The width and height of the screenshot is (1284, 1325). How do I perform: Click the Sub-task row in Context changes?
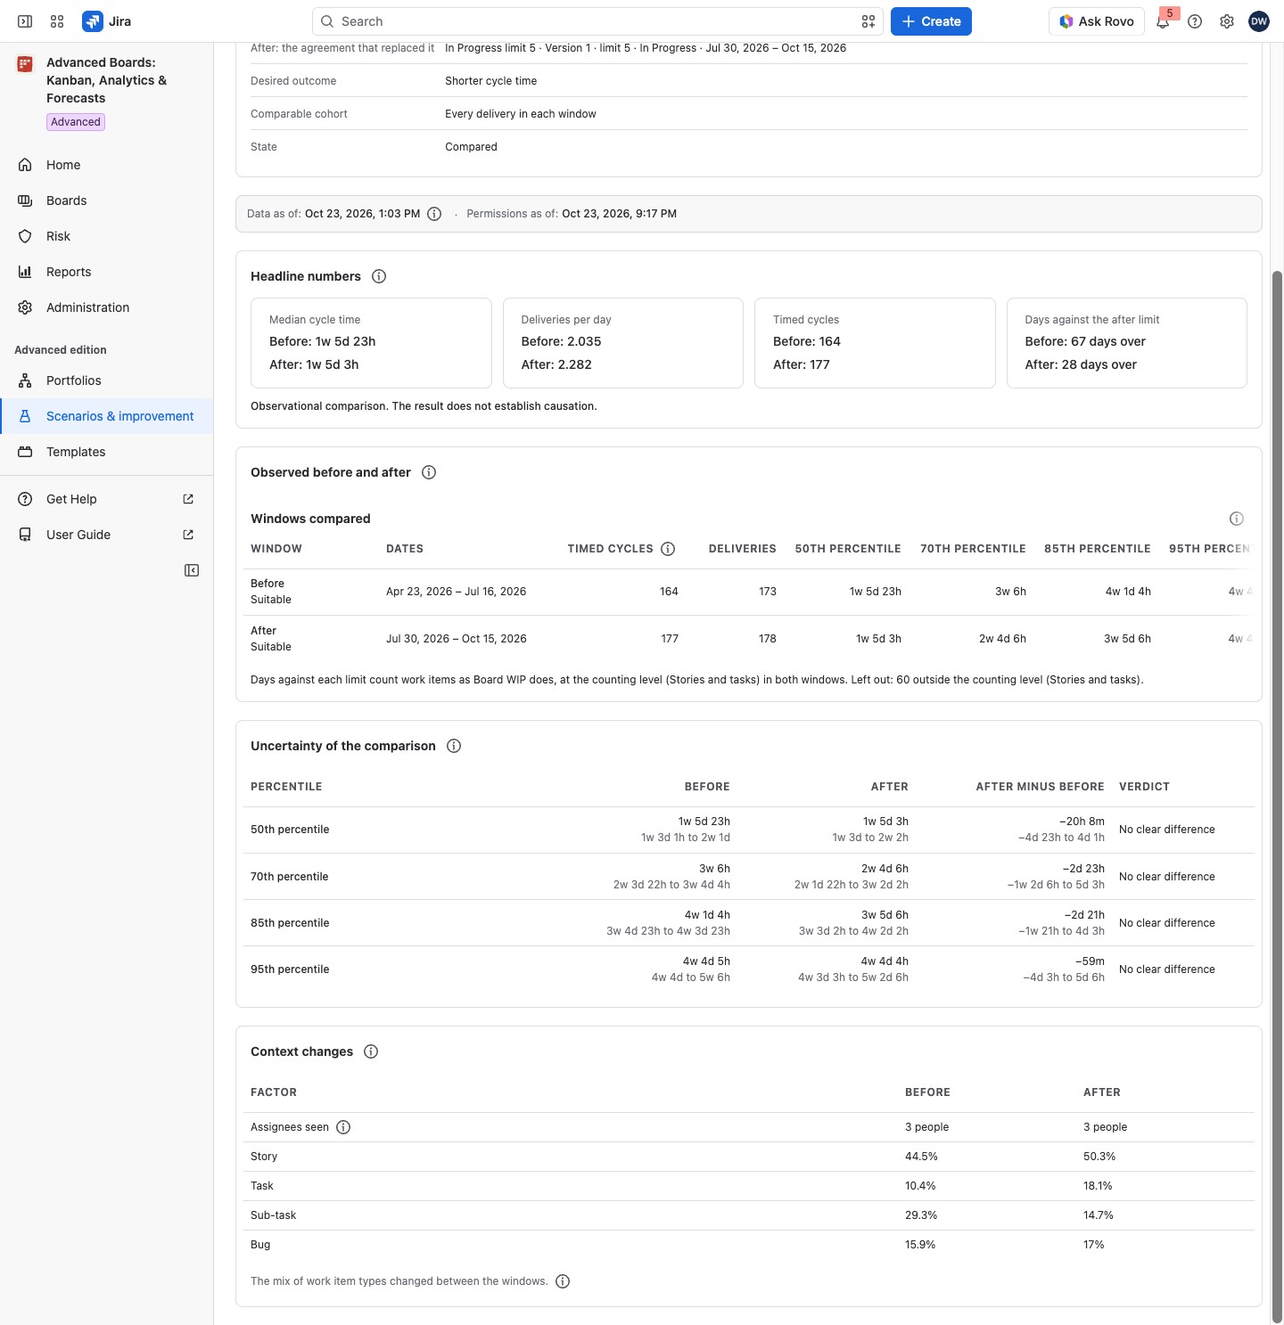coord(749,1215)
